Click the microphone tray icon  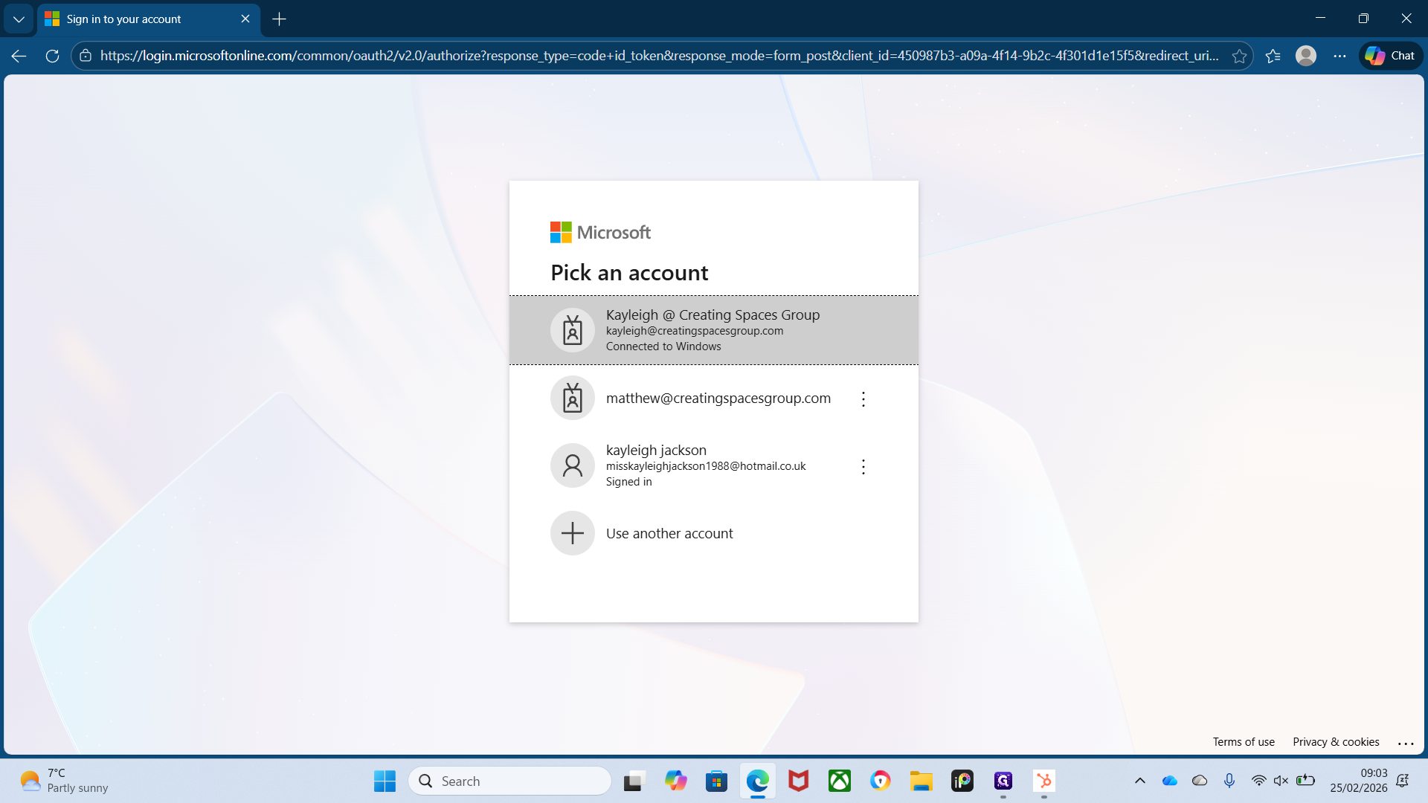[x=1229, y=781]
